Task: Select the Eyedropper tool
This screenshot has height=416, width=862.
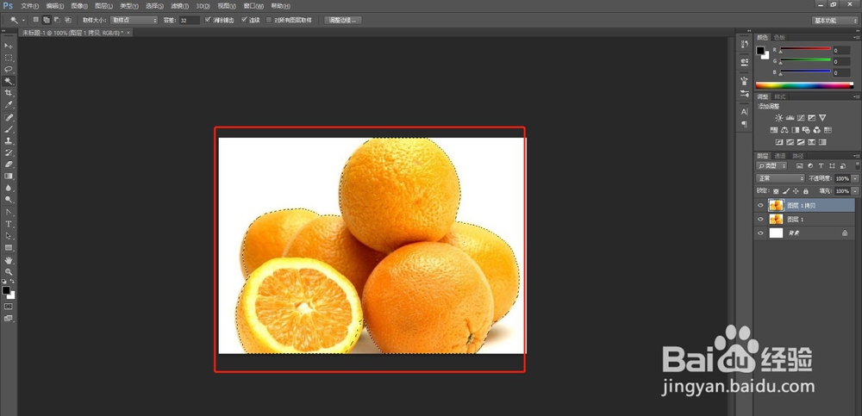Action: click(x=9, y=104)
